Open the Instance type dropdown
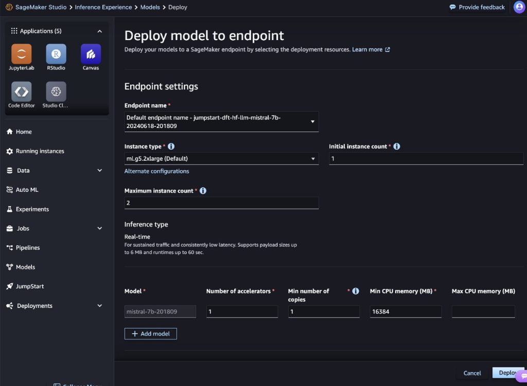 click(x=221, y=159)
